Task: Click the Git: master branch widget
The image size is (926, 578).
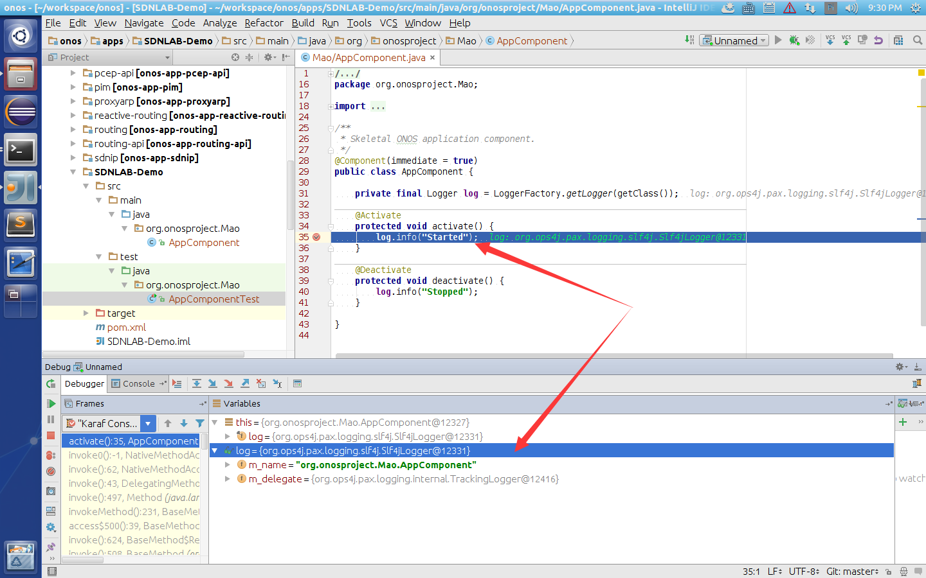Action: coord(851,572)
